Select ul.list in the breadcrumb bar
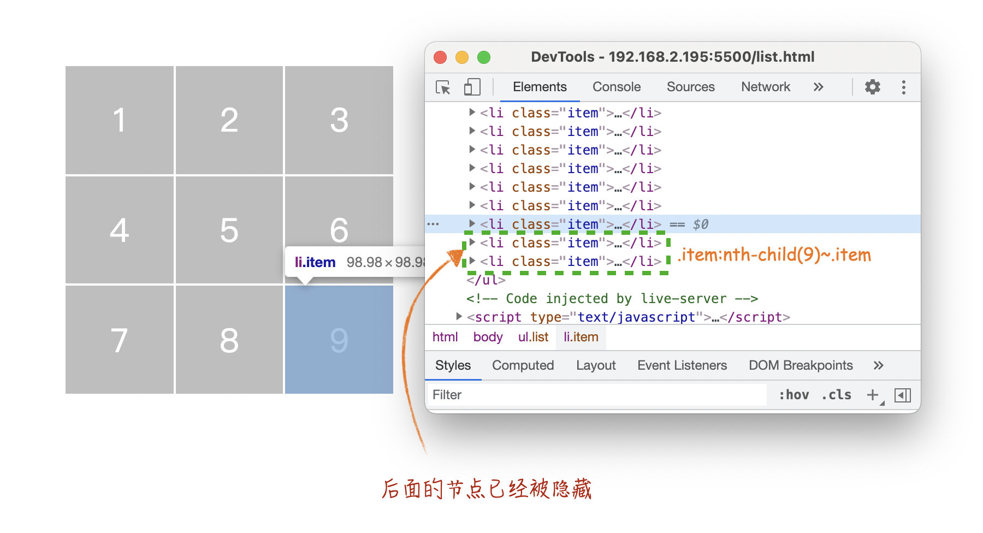Screen dimensions: 983x533 [533, 337]
